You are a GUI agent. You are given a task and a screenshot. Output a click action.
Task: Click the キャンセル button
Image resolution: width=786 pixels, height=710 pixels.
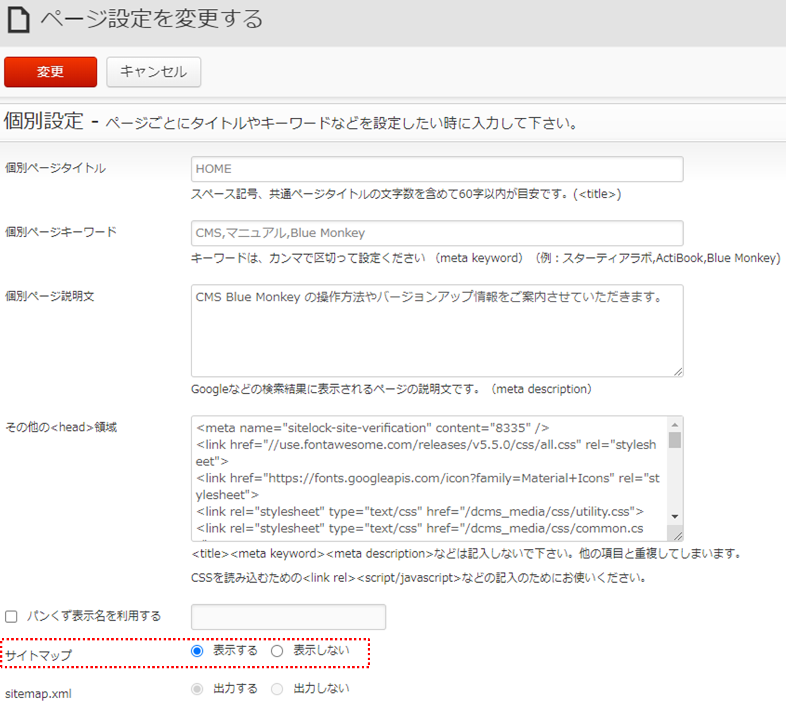(154, 72)
